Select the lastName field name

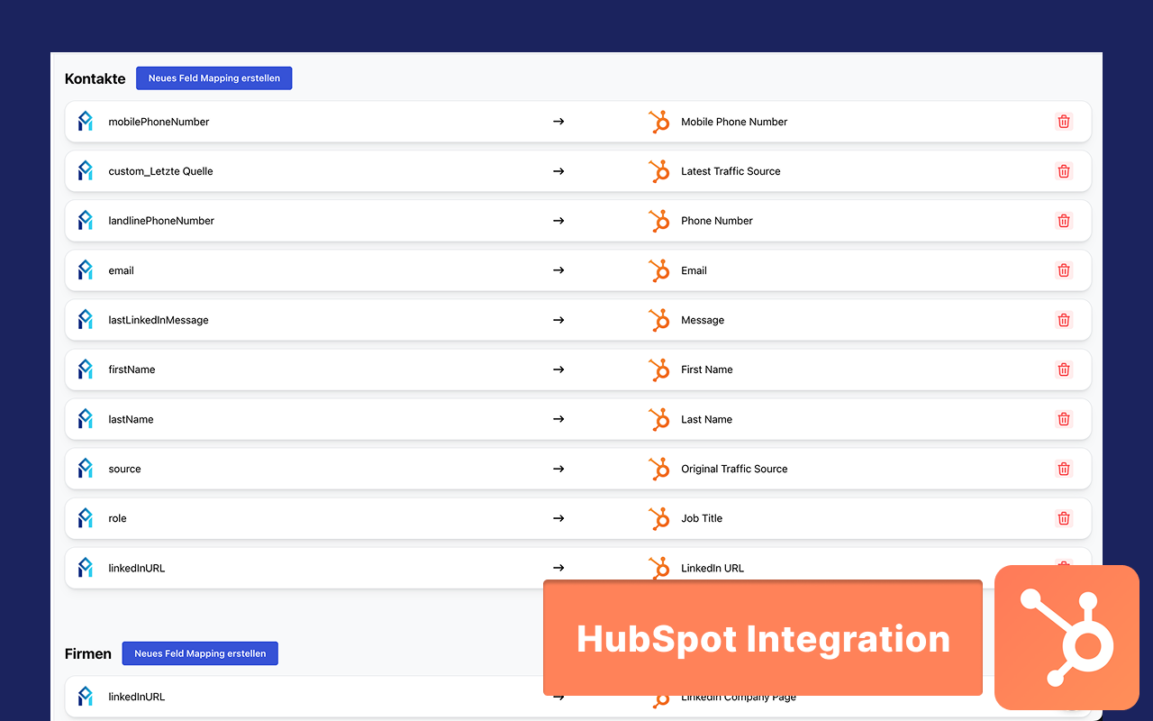pyautogui.click(x=131, y=419)
